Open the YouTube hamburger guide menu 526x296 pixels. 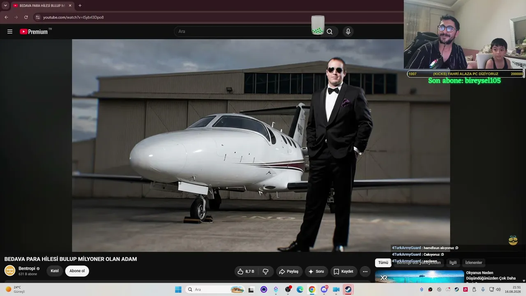[10, 32]
